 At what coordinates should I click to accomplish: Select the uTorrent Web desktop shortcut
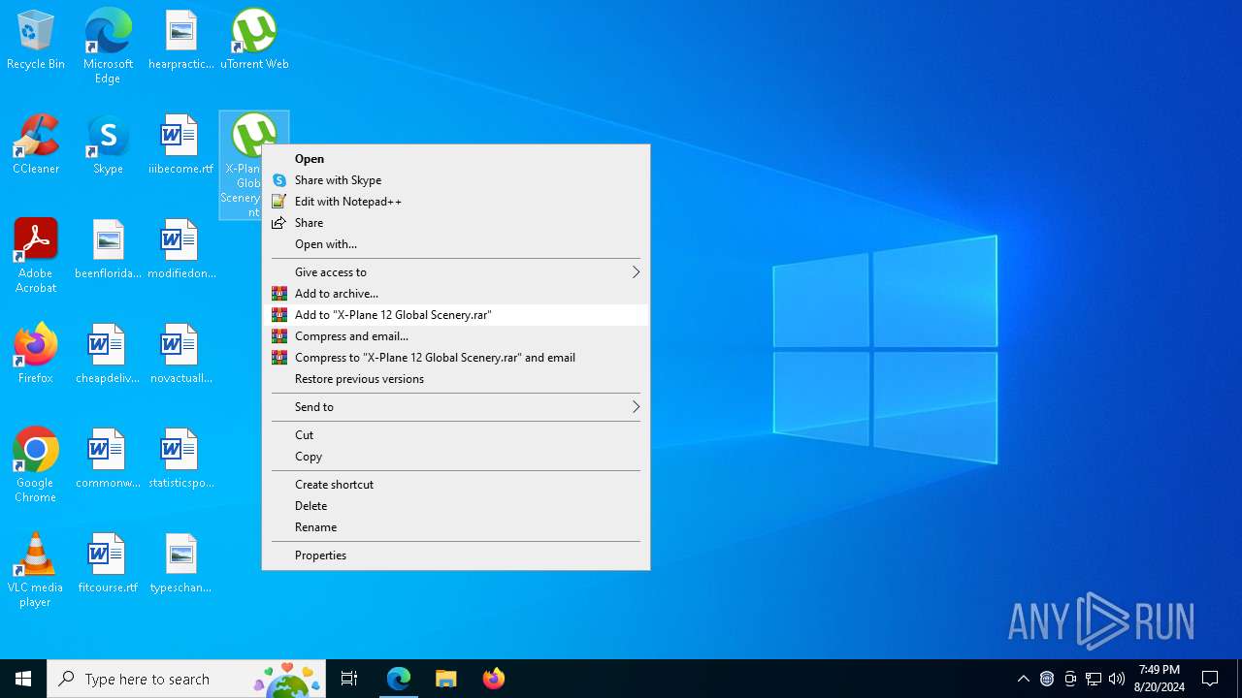[x=254, y=41]
